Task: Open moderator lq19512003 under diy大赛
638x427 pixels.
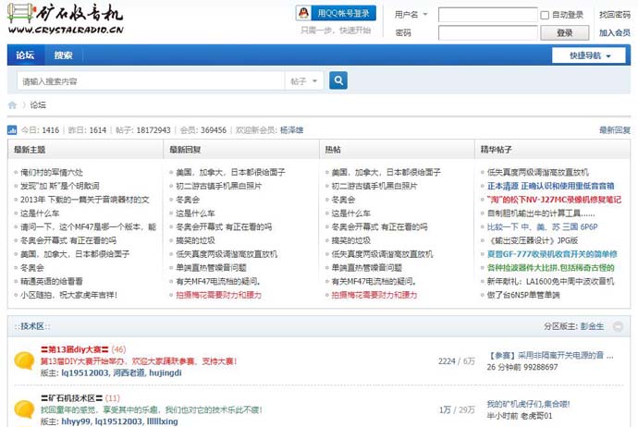Action: [85, 372]
